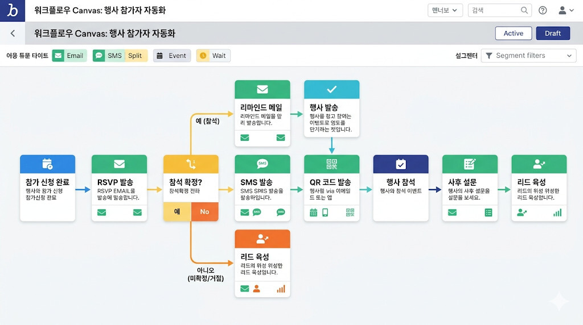Screen dimensions: 583x325
Task: Click checkmark header icon on 행사 발송 node
Action: pos(332,89)
